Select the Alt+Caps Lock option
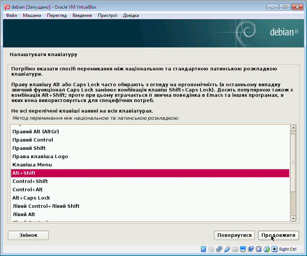Viewport: 307px width, 256px height. coord(31,198)
